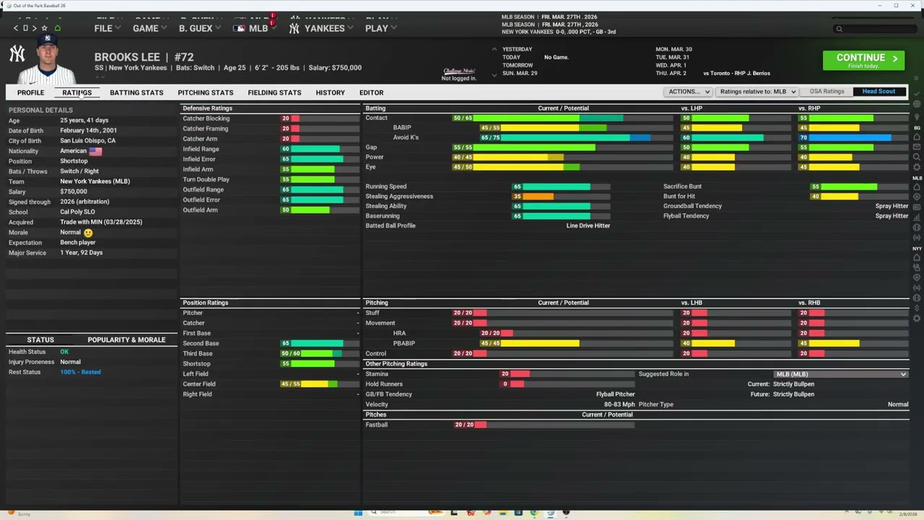This screenshot has height=520, width=924.
Task: Click the history box icon between the navigation arrows
Action: coord(25,28)
